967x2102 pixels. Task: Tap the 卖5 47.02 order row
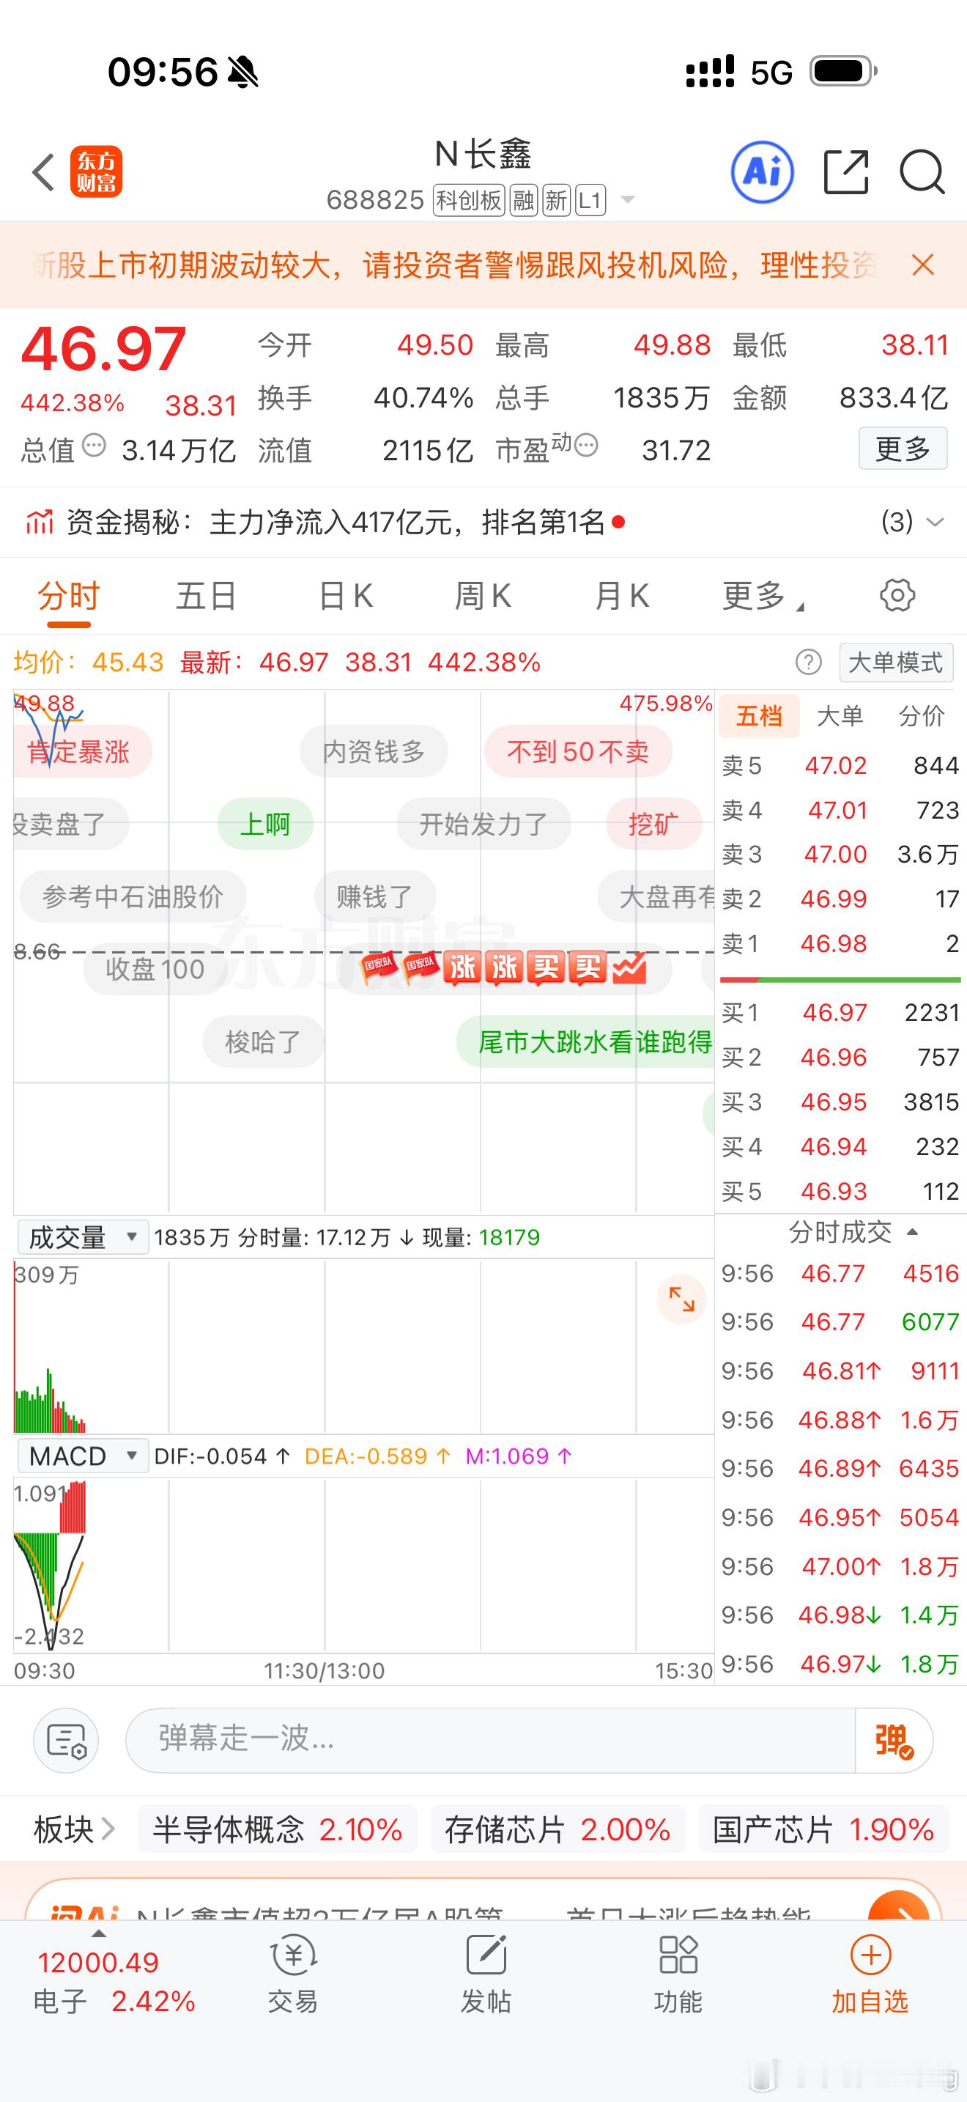tap(840, 765)
